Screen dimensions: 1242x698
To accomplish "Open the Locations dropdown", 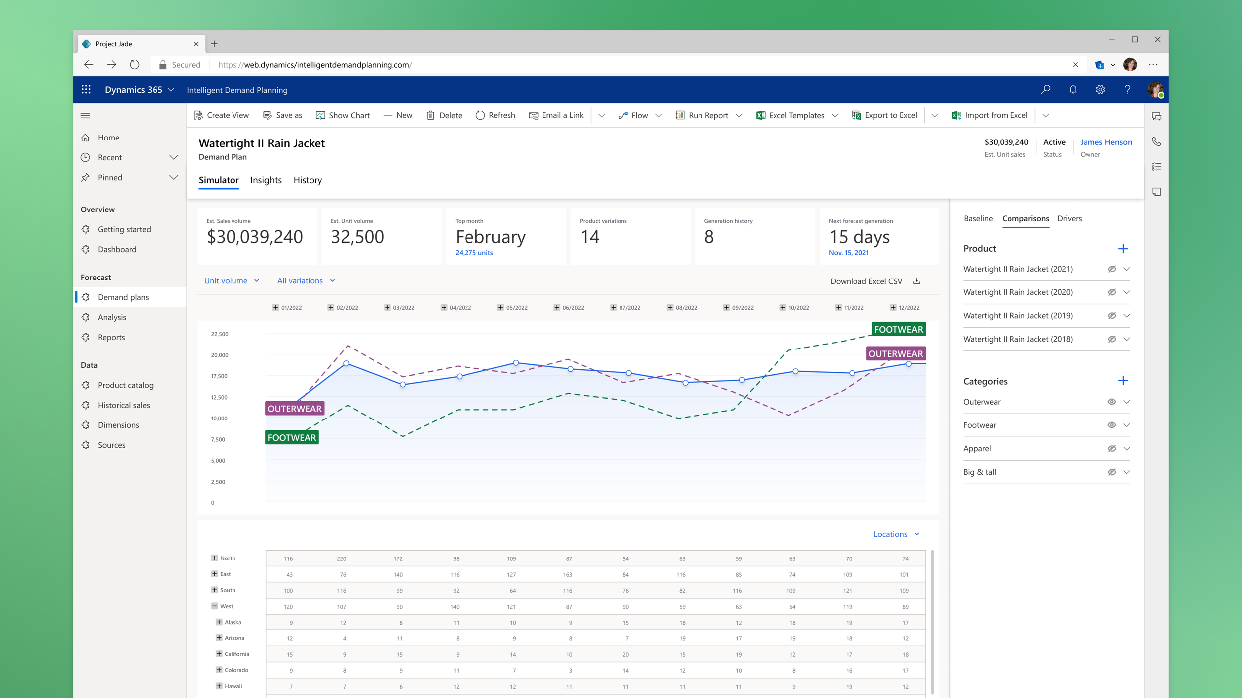I will [896, 534].
